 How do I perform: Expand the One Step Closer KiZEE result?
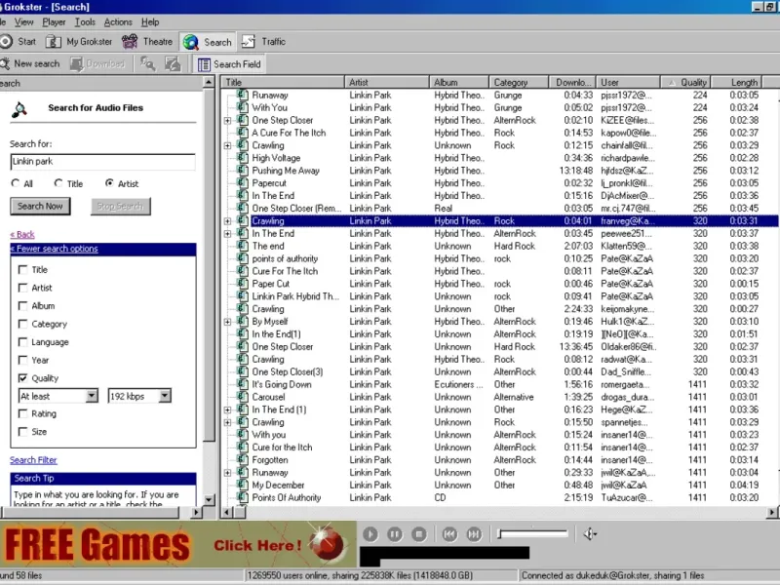tap(227, 120)
